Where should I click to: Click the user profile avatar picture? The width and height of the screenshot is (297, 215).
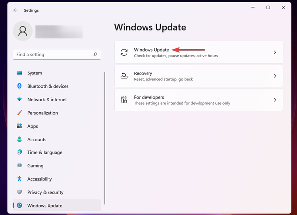click(23, 31)
